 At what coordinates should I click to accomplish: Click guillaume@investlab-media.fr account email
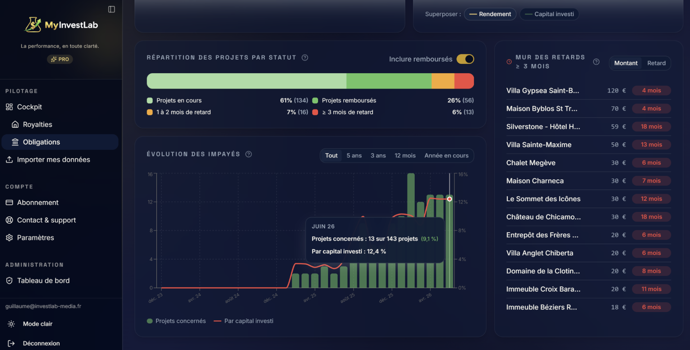(43, 306)
